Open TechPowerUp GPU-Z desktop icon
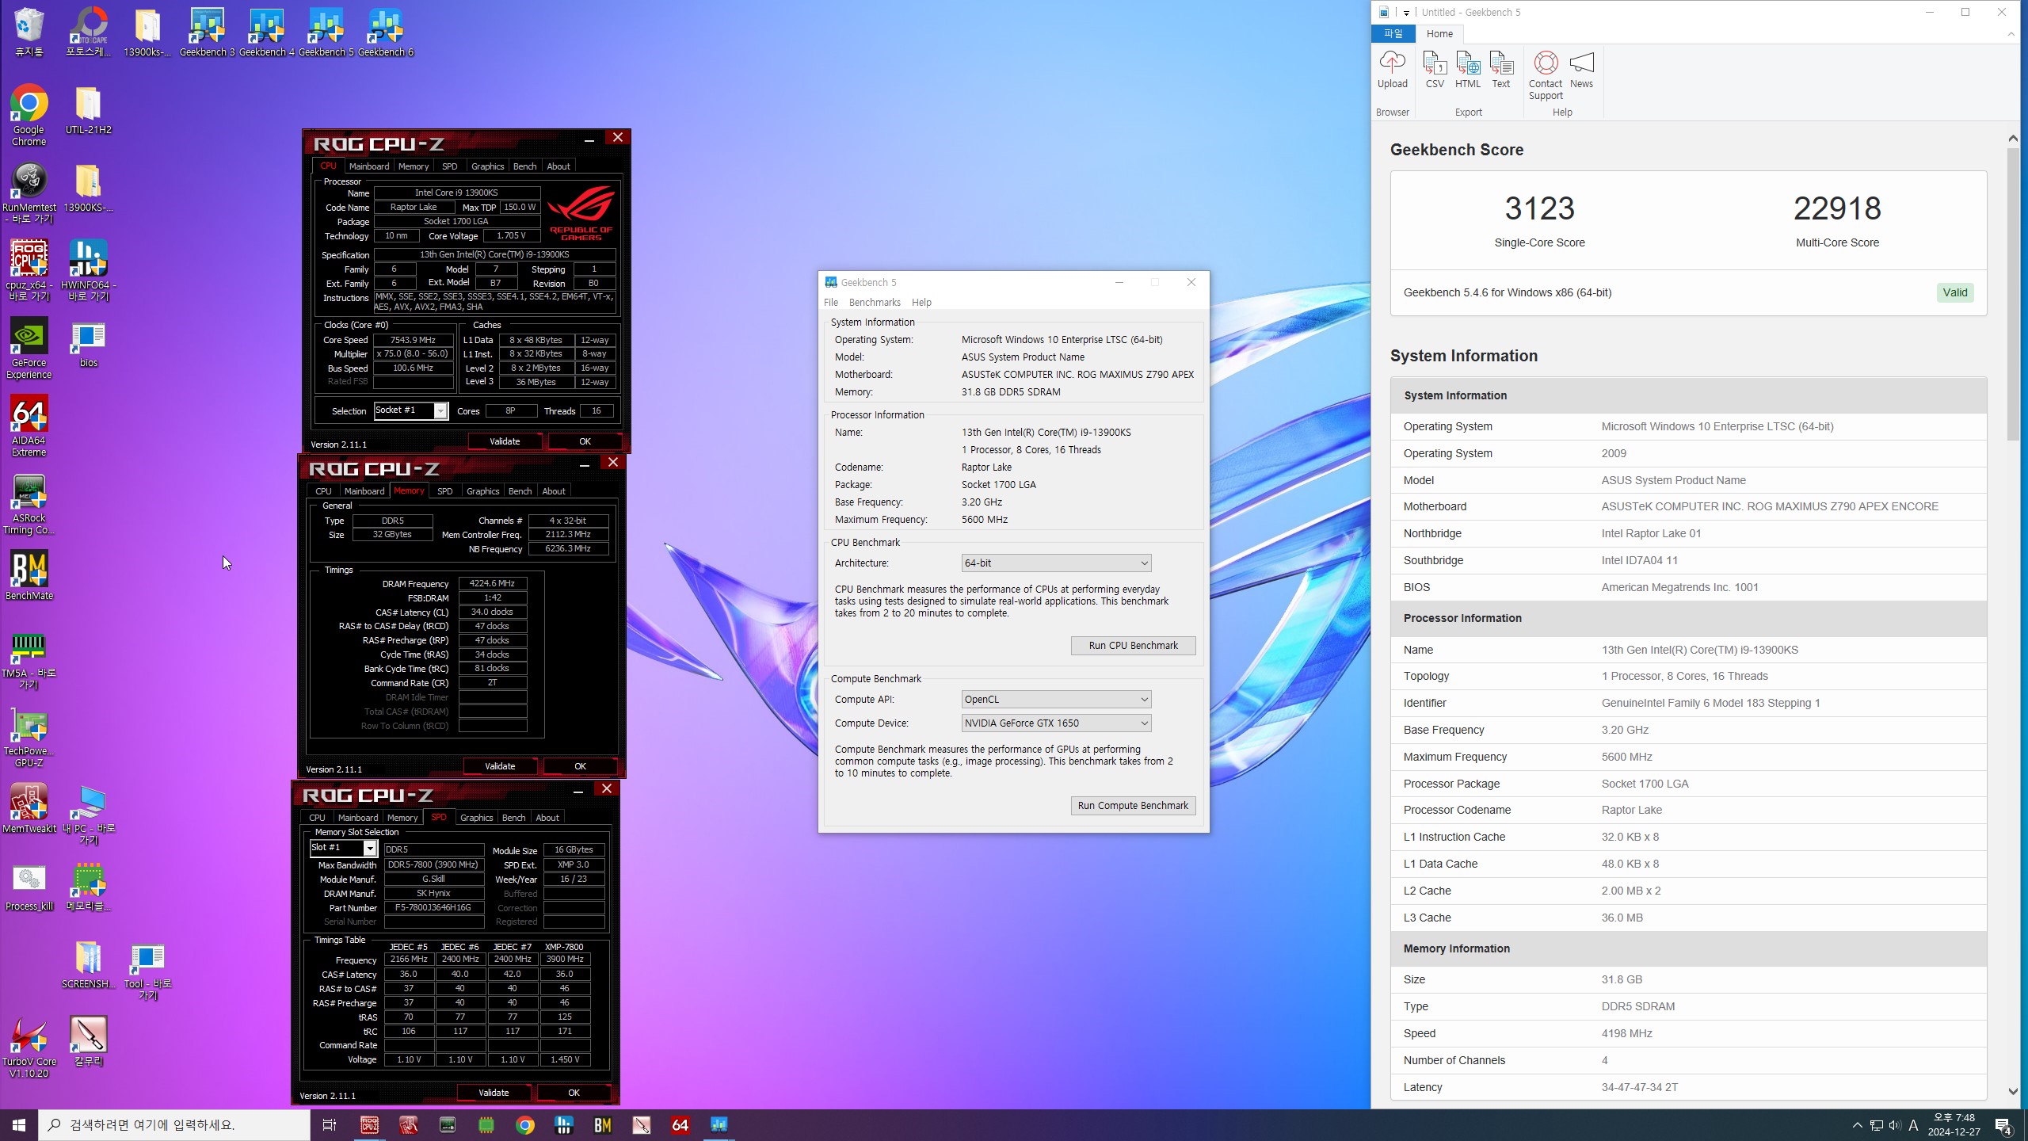Viewport: 2028px width, 1141px height. (29, 737)
